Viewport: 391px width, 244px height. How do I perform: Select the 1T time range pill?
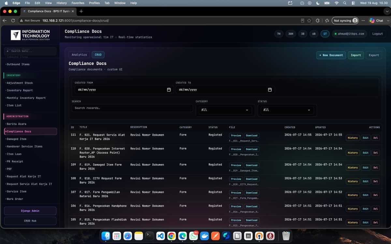pos(325,34)
